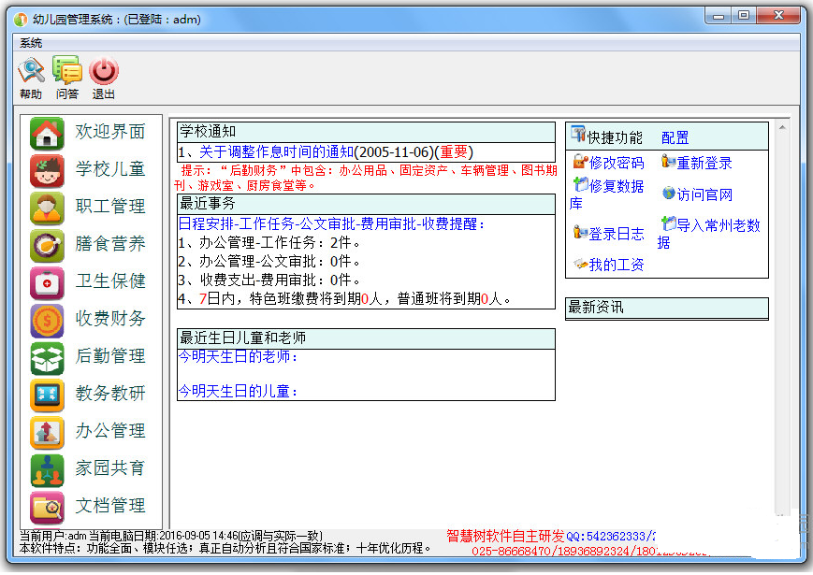The image size is (813, 575).
Task: Click the 最近生日儿童和老师 section header
Action: coord(366,338)
